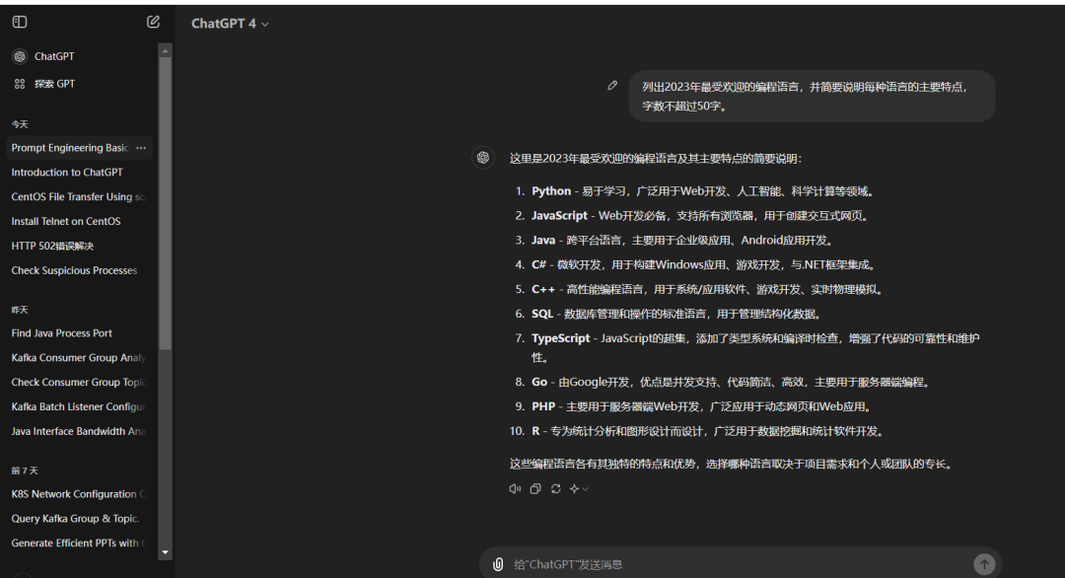Viewport: 1065px width, 578px height.
Task: Click the sidebar scrollbar up arrow
Action: (165, 51)
